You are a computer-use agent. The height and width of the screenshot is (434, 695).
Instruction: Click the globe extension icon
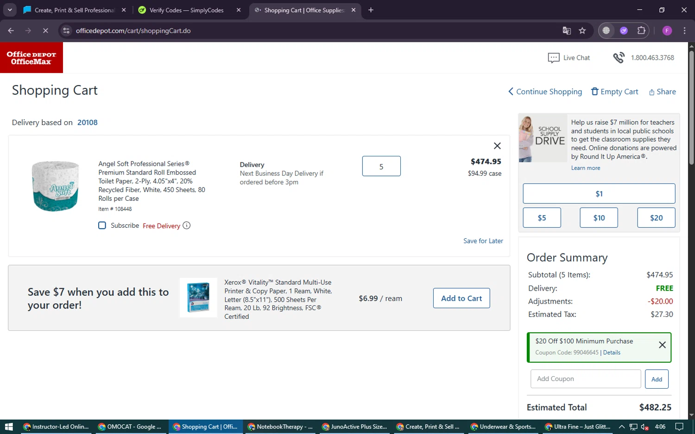point(606,31)
